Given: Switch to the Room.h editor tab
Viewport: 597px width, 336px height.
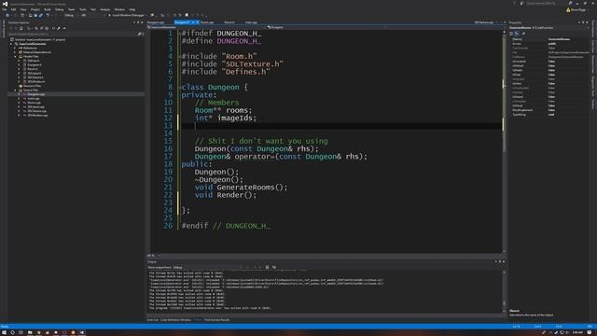Looking at the screenshot, I should tap(229, 22).
